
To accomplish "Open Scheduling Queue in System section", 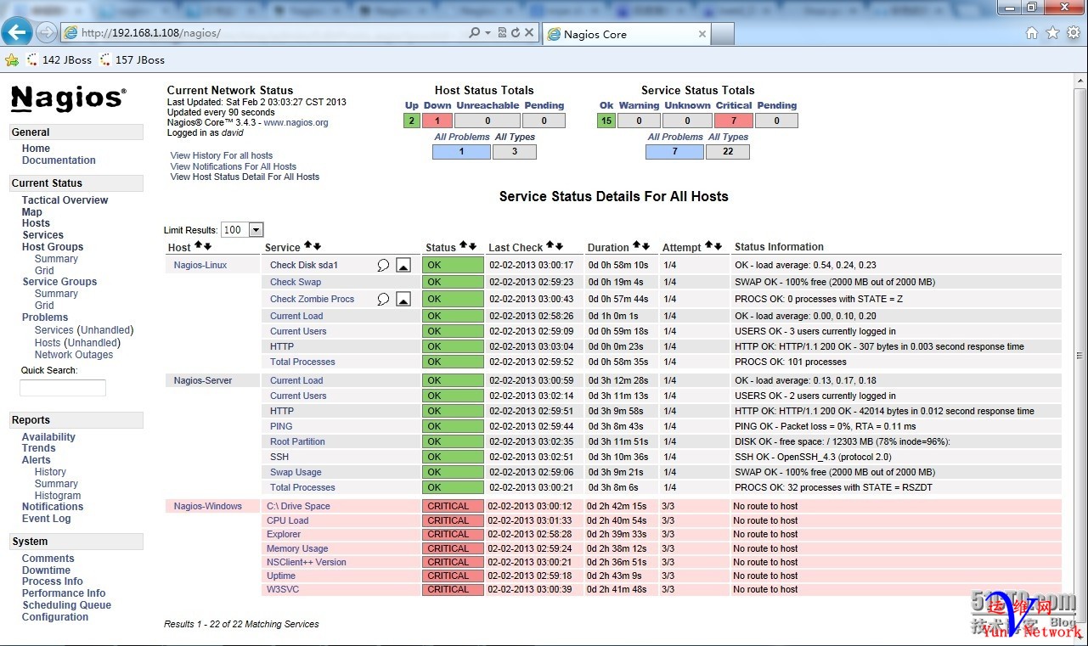I will pyautogui.click(x=67, y=605).
